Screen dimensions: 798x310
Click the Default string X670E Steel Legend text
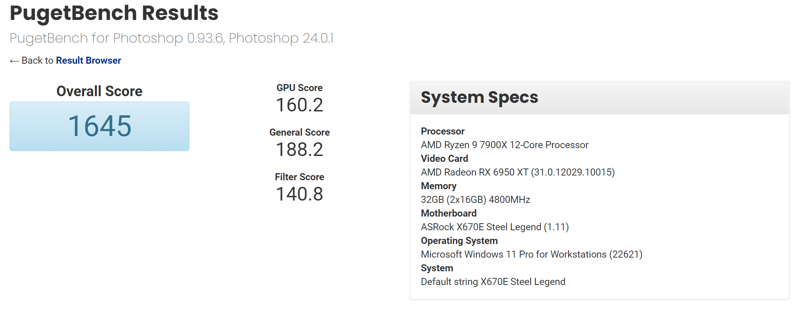coord(493,282)
